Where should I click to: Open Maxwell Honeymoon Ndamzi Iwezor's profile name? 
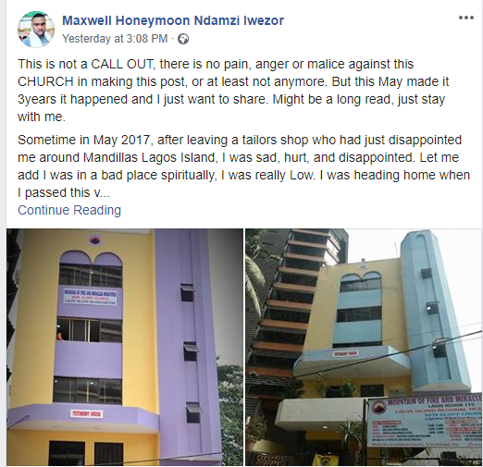pos(173,20)
